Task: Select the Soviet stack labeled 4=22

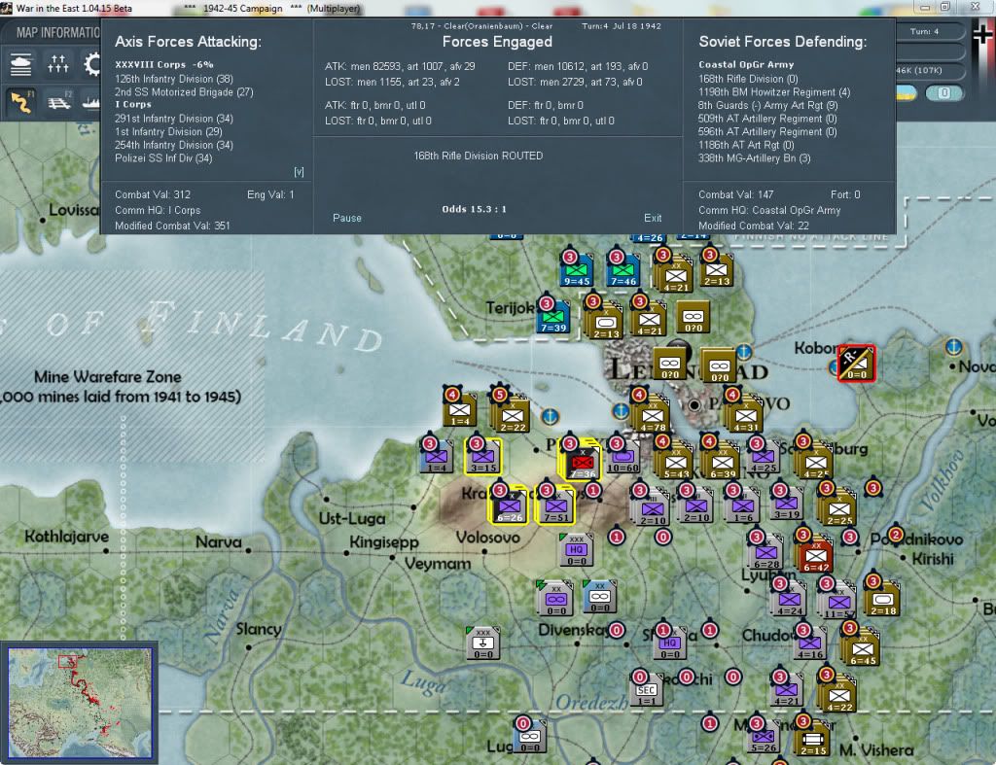Action: pos(838,693)
